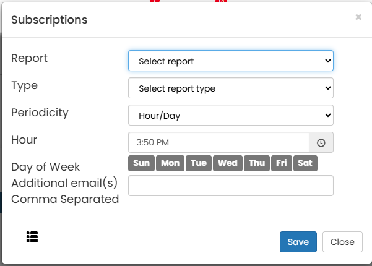Open the subscriptions list icon
The width and height of the screenshot is (372, 266).
[32, 236]
